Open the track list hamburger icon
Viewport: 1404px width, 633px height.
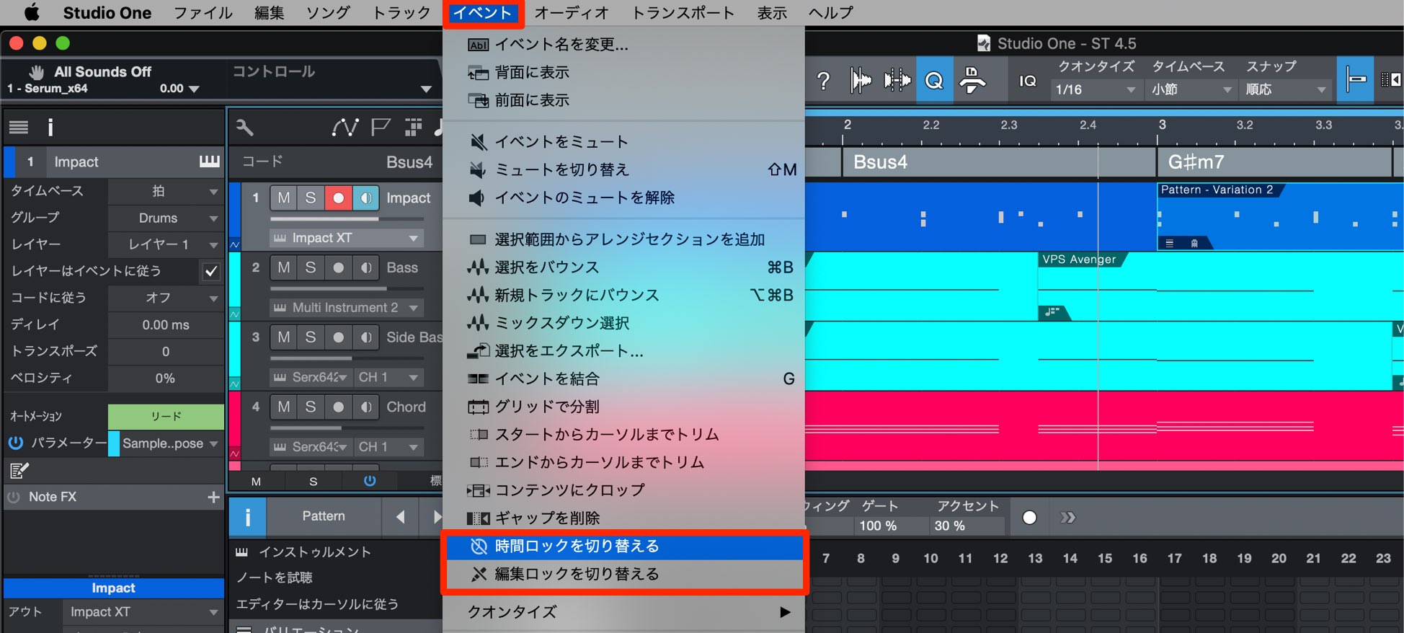(19, 128)
